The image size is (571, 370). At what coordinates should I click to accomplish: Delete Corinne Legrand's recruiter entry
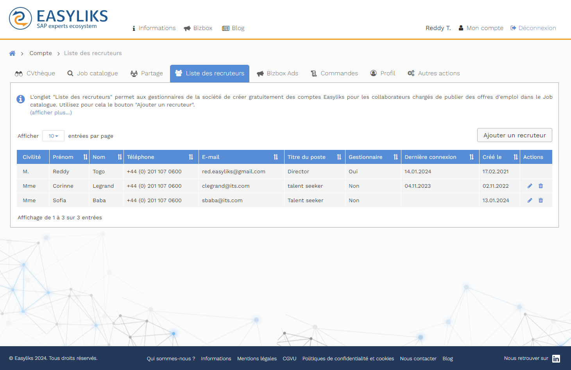tap(541, 186)
